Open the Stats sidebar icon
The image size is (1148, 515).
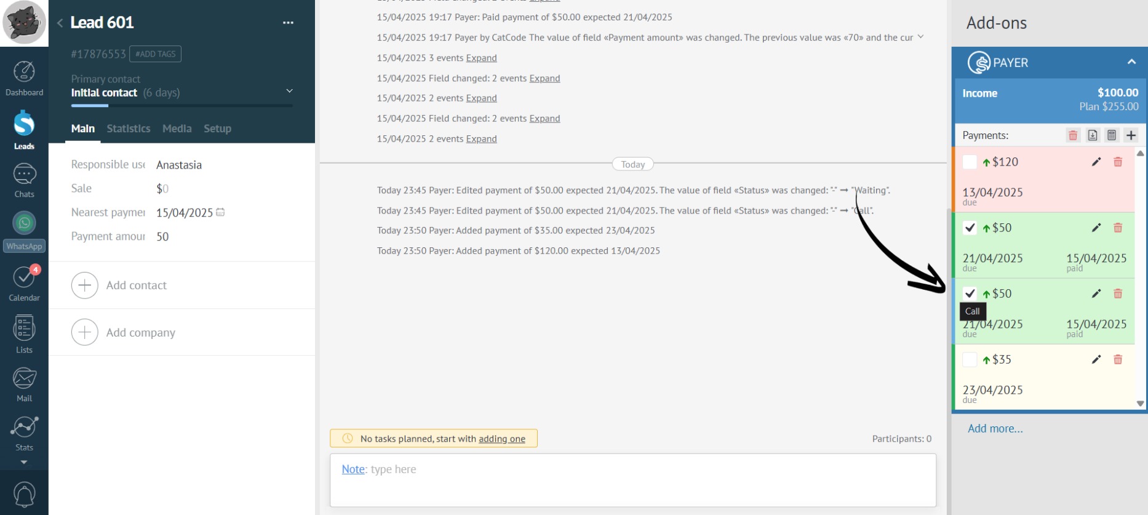tap(24, 433)
